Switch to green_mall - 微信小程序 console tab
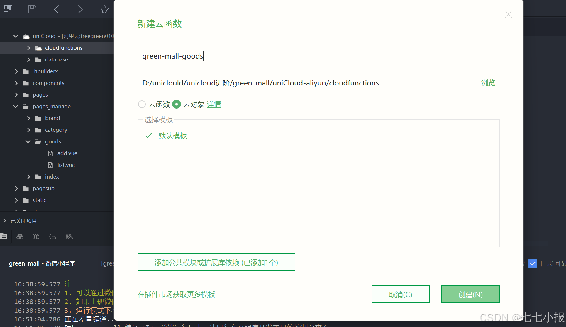The height and width of the screenshot is (327, 566). [x=42, y=263]
